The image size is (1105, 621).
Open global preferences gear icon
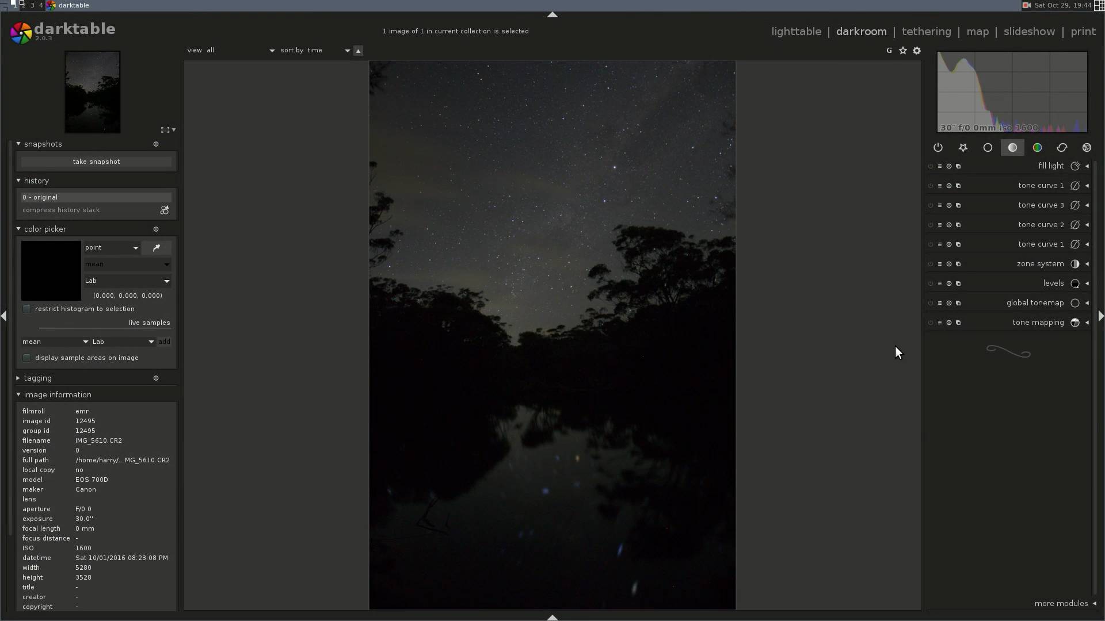[x=917, y=51]
